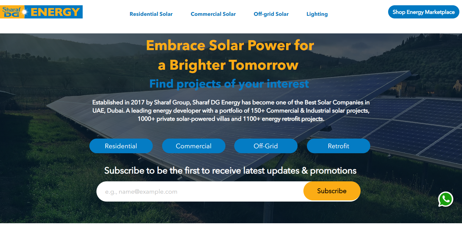Select the Retrofit projects button
462x225 pixels.
pos(339,146)
